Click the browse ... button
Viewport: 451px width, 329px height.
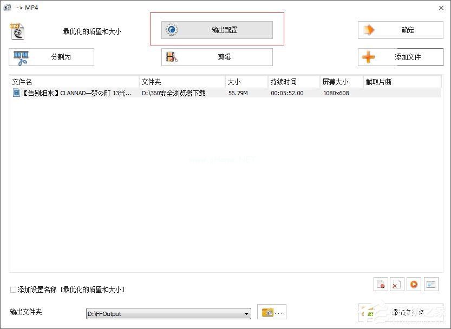coord(278,312)
